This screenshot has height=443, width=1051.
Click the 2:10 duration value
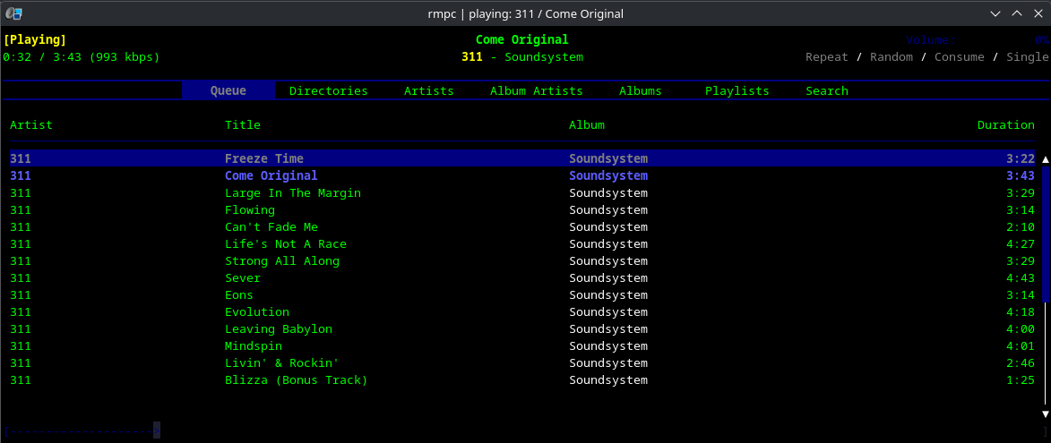(x=1021, y=226)
